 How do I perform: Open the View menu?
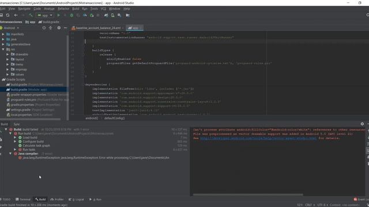12,9
